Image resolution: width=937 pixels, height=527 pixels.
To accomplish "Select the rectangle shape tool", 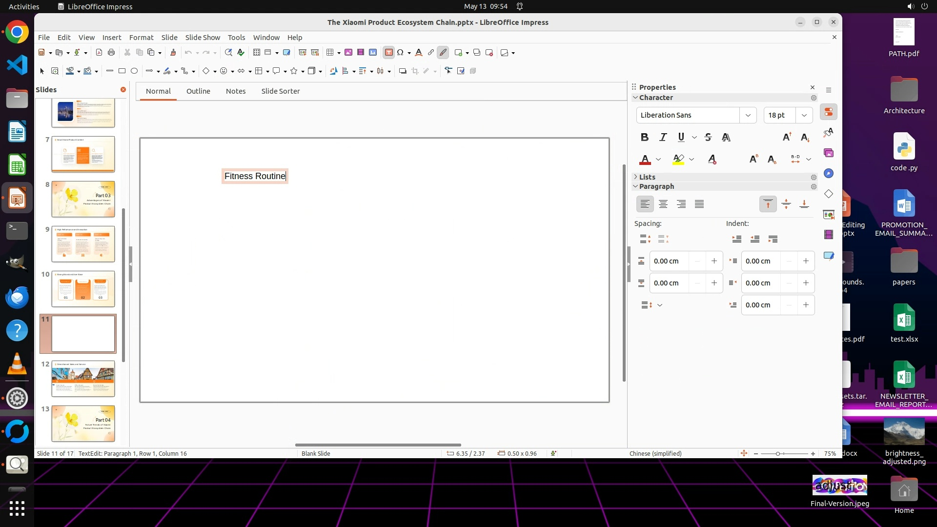I will (122, 71).
